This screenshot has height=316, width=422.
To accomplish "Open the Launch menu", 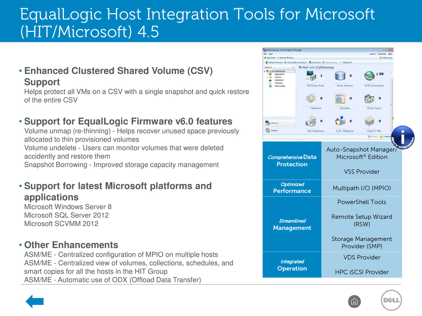I will pyautogui.click(x=373, y=54).
